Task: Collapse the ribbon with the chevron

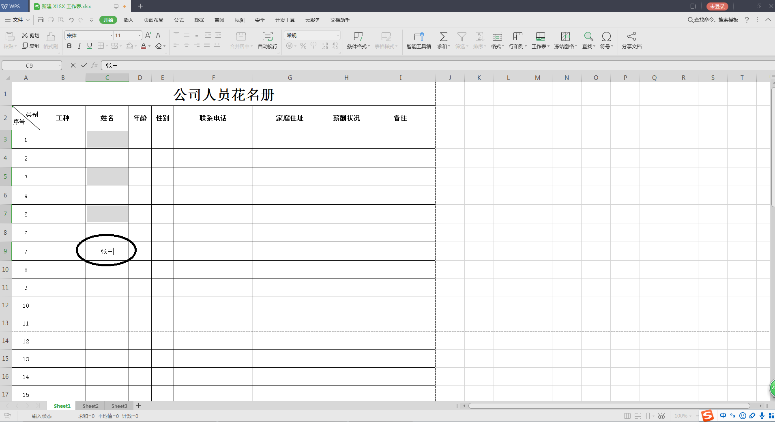Action: tap(768, 20)
